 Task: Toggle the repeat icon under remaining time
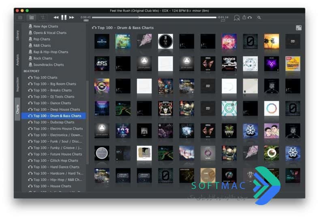coord(223,21)
